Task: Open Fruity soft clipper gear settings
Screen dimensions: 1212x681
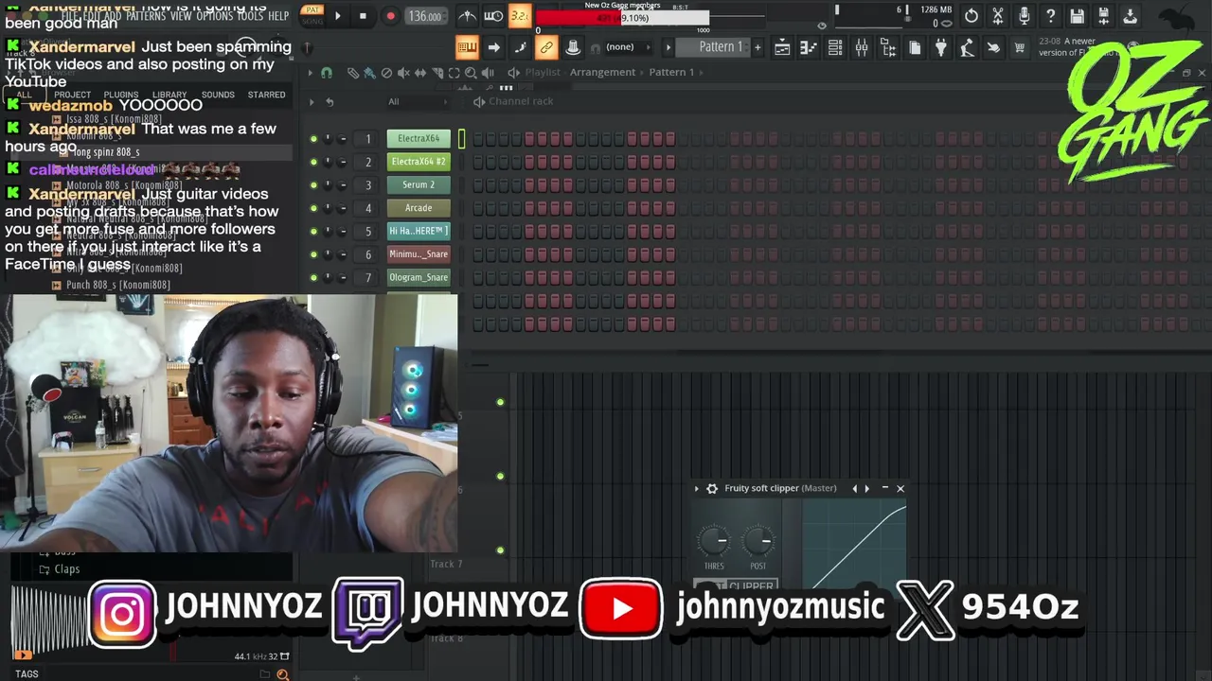Action: point(712,489)
